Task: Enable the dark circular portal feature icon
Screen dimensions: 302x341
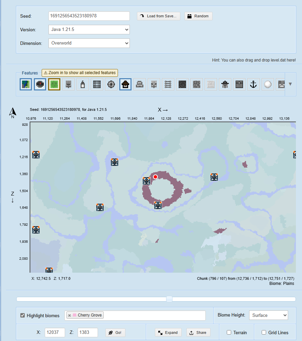Action: click(182, 84)
